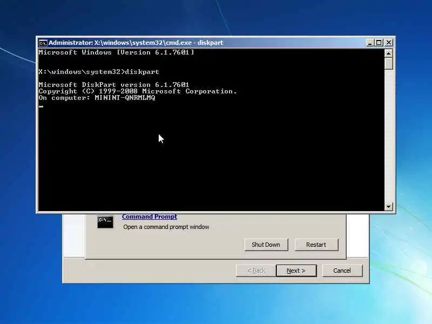Click the console scrollbar down arrow
The image size is (432, 324).
pos(388,206)
